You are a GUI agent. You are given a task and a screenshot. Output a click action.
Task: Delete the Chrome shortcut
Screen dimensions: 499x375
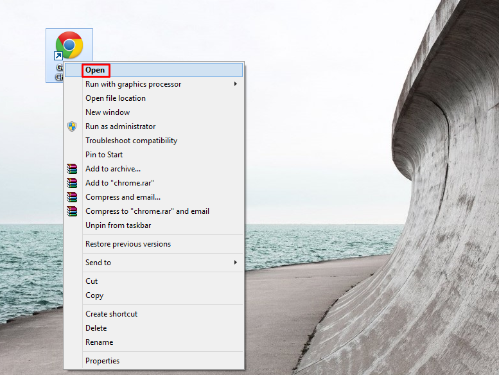96,328
